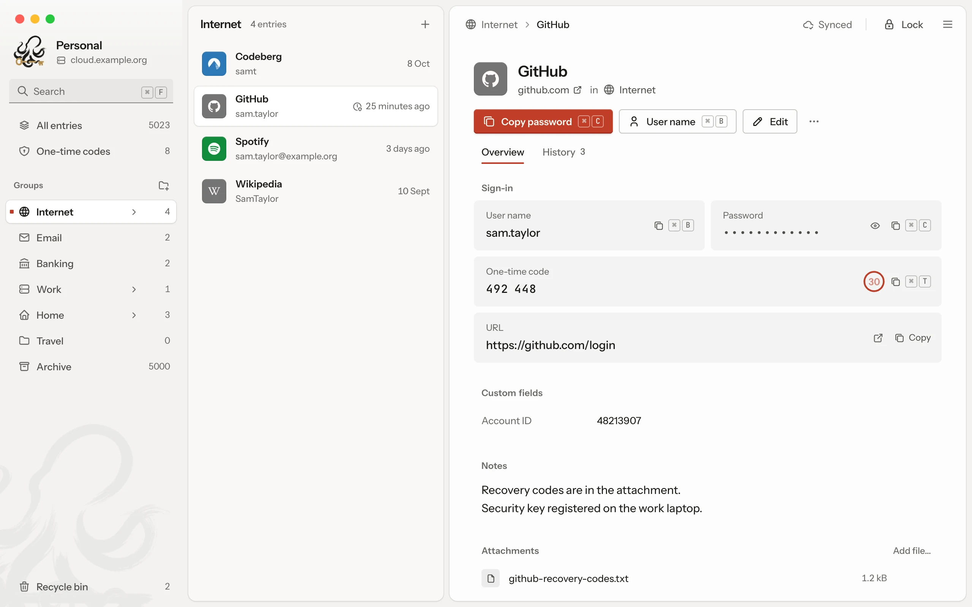Click the Banking building icon
The width and height of the screenshot is (972, 607).
(x=24, y=263)
